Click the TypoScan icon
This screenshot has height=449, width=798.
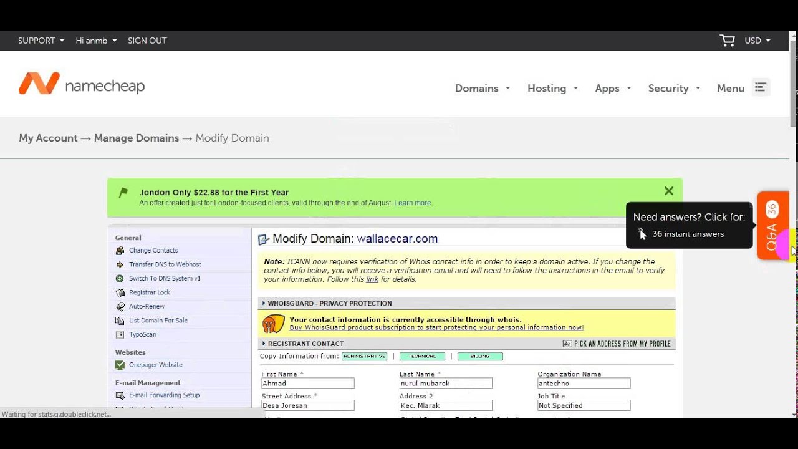[x=120, y=335]
